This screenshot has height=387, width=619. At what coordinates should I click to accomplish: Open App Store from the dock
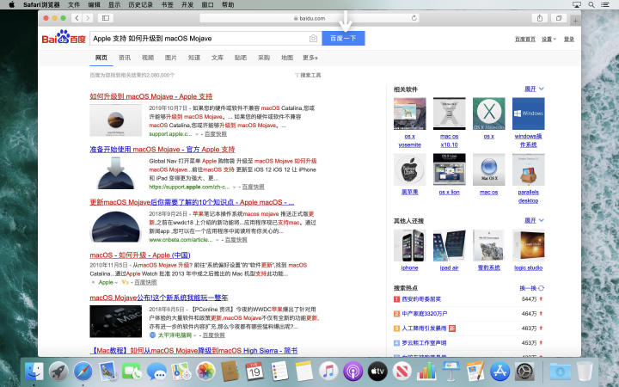pos(499,372)
